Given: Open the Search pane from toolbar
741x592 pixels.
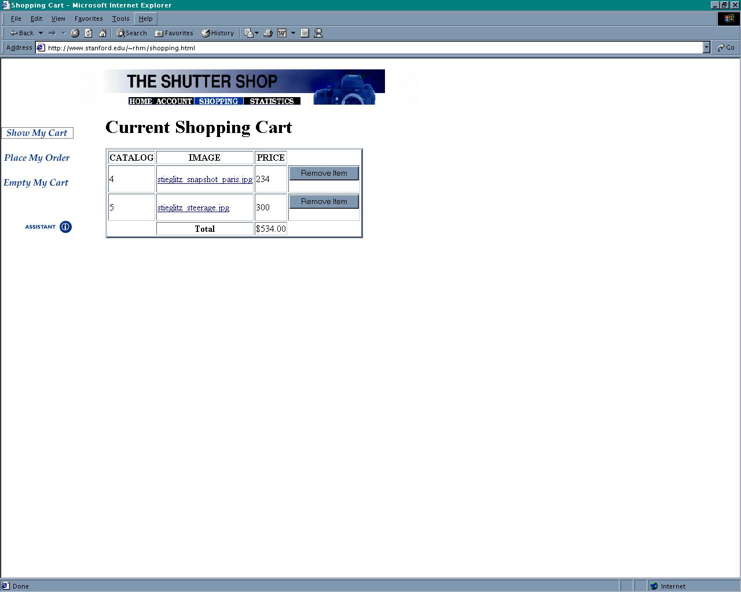Looking at the screenshot, I should tap(131, 33).
